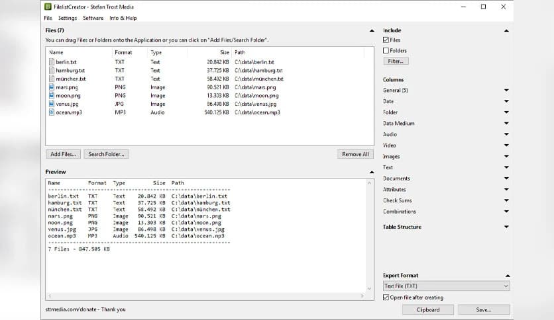Screen dimensions: 554x320
Task: Click the Save... button
Action: click(484, 310)
